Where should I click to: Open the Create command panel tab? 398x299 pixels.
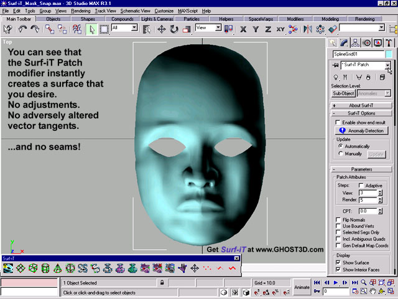[x=333, y=43]
